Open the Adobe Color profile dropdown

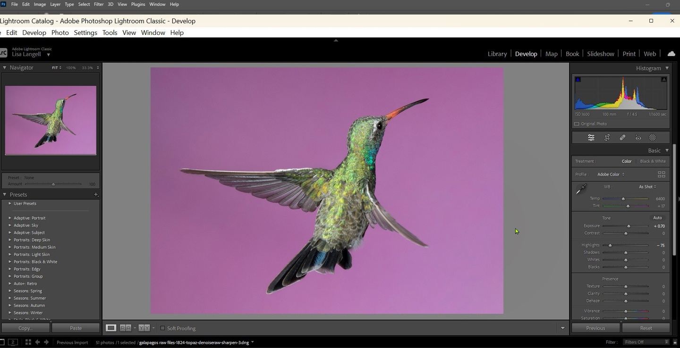point(611,174)
